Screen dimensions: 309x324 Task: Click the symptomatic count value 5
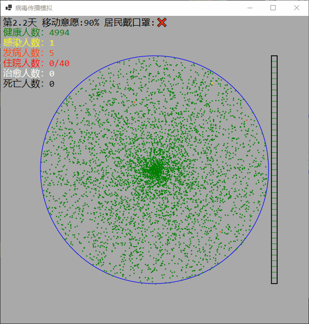52,53
